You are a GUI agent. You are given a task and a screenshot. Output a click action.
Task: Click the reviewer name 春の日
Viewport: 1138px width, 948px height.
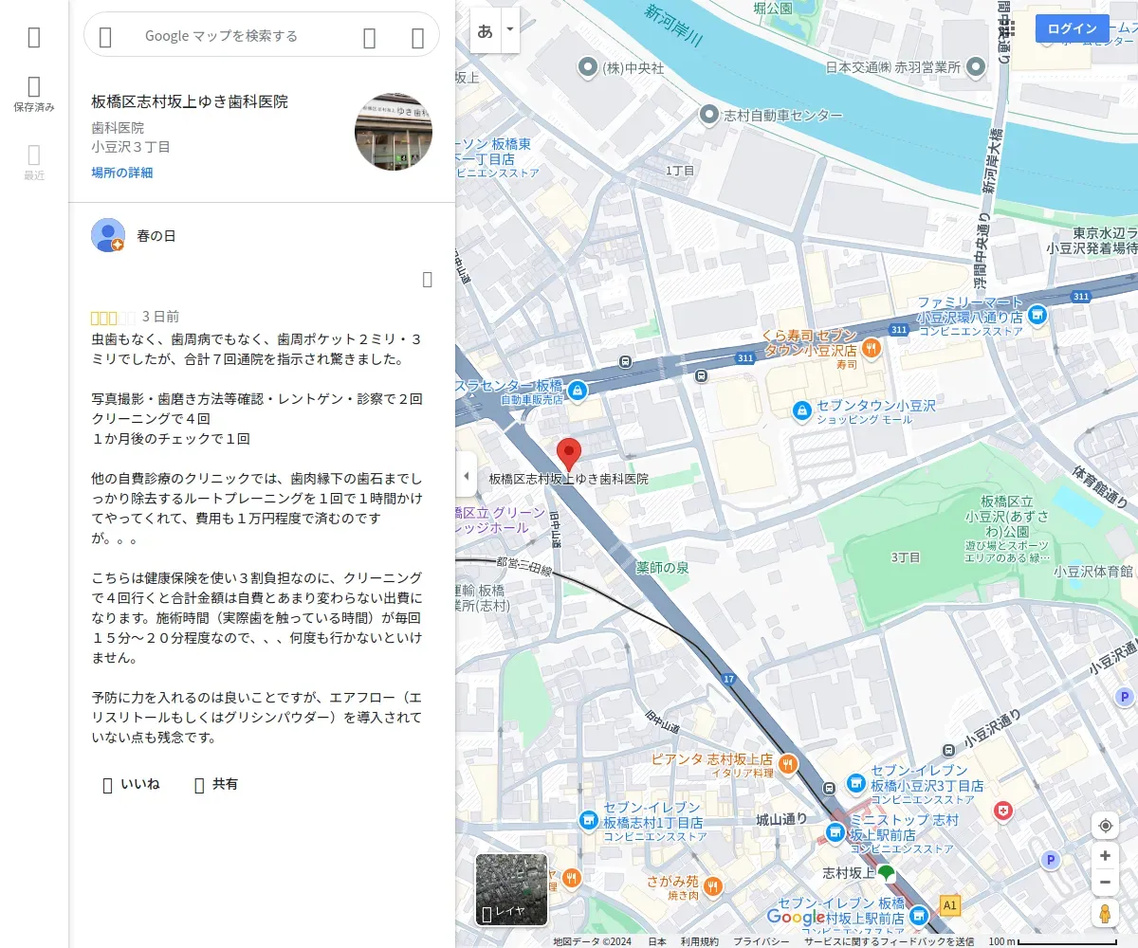156,235
